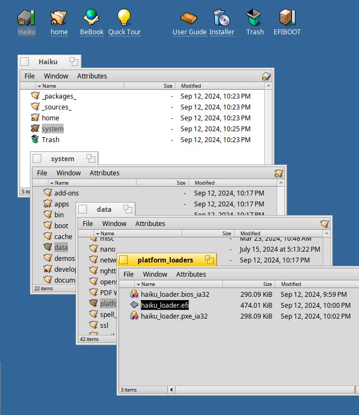
Task: Open Window menu in platform_loaders window
Action: pyautogui.click(x=155, y=274)
